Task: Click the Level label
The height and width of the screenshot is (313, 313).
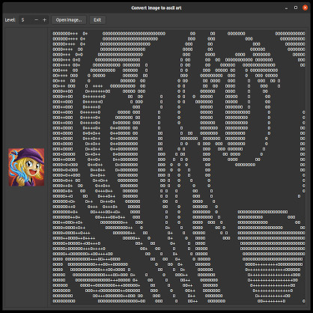Action: 10,20
